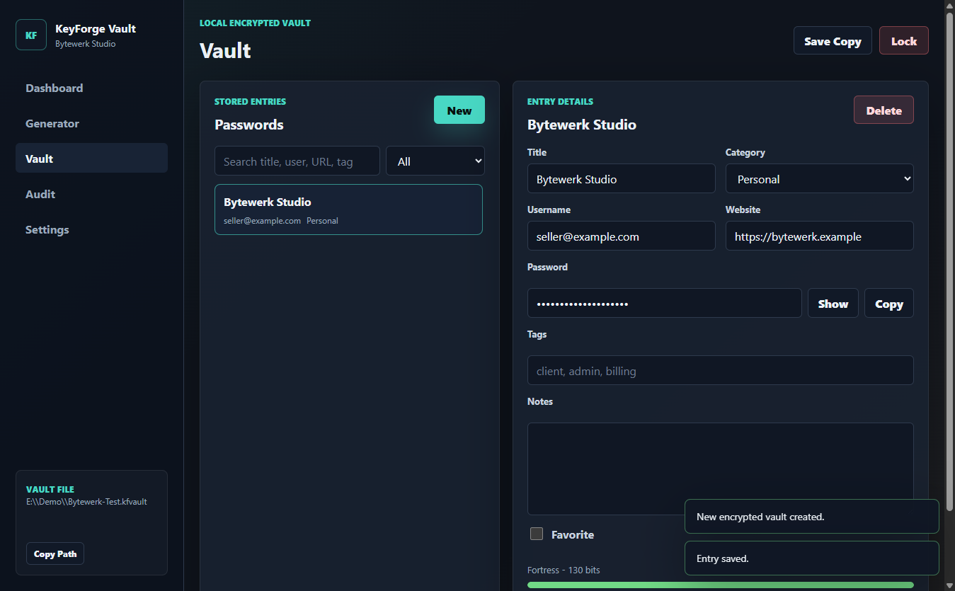
Task: Click the 'New encrypted vault created.' toast
Action: point(812,517)
